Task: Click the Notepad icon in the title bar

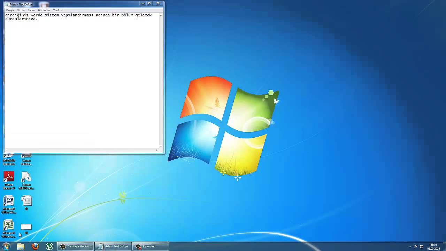Action: [x=7, y=4]
